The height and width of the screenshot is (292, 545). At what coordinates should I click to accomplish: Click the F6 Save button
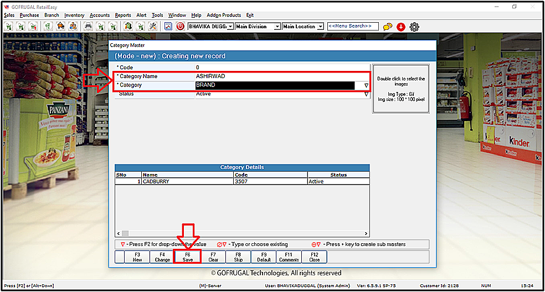click(x=188, y=257)
